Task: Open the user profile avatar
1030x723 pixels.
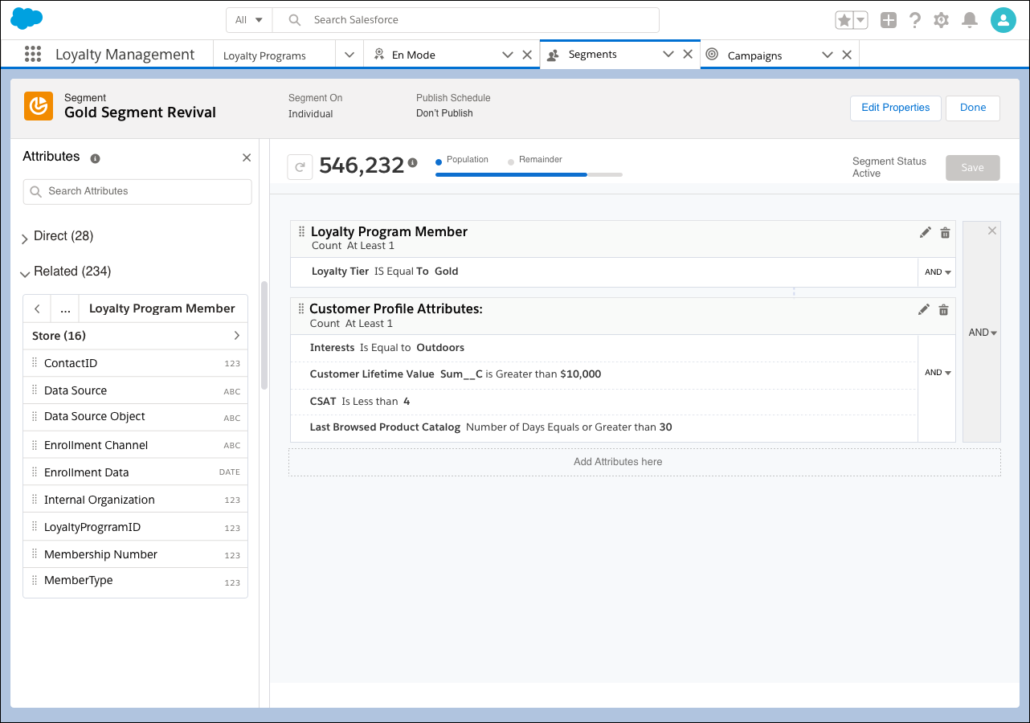Action: tap(1003, 19)
